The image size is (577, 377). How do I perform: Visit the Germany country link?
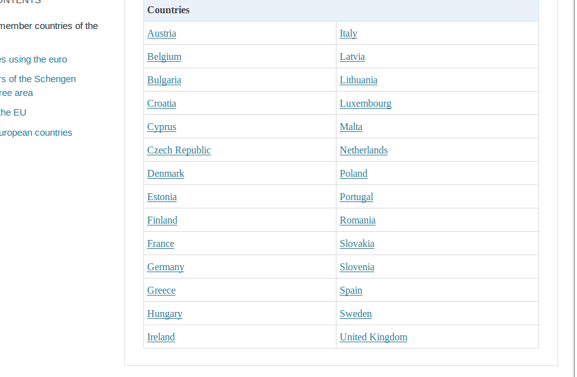click(x=165, y=267)
